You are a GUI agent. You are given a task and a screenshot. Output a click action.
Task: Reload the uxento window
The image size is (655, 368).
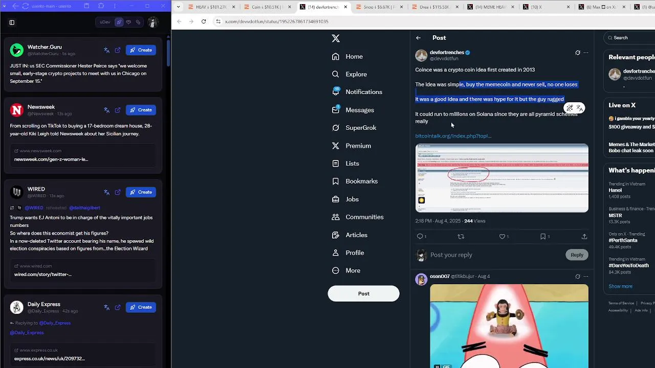click(26, 6)
